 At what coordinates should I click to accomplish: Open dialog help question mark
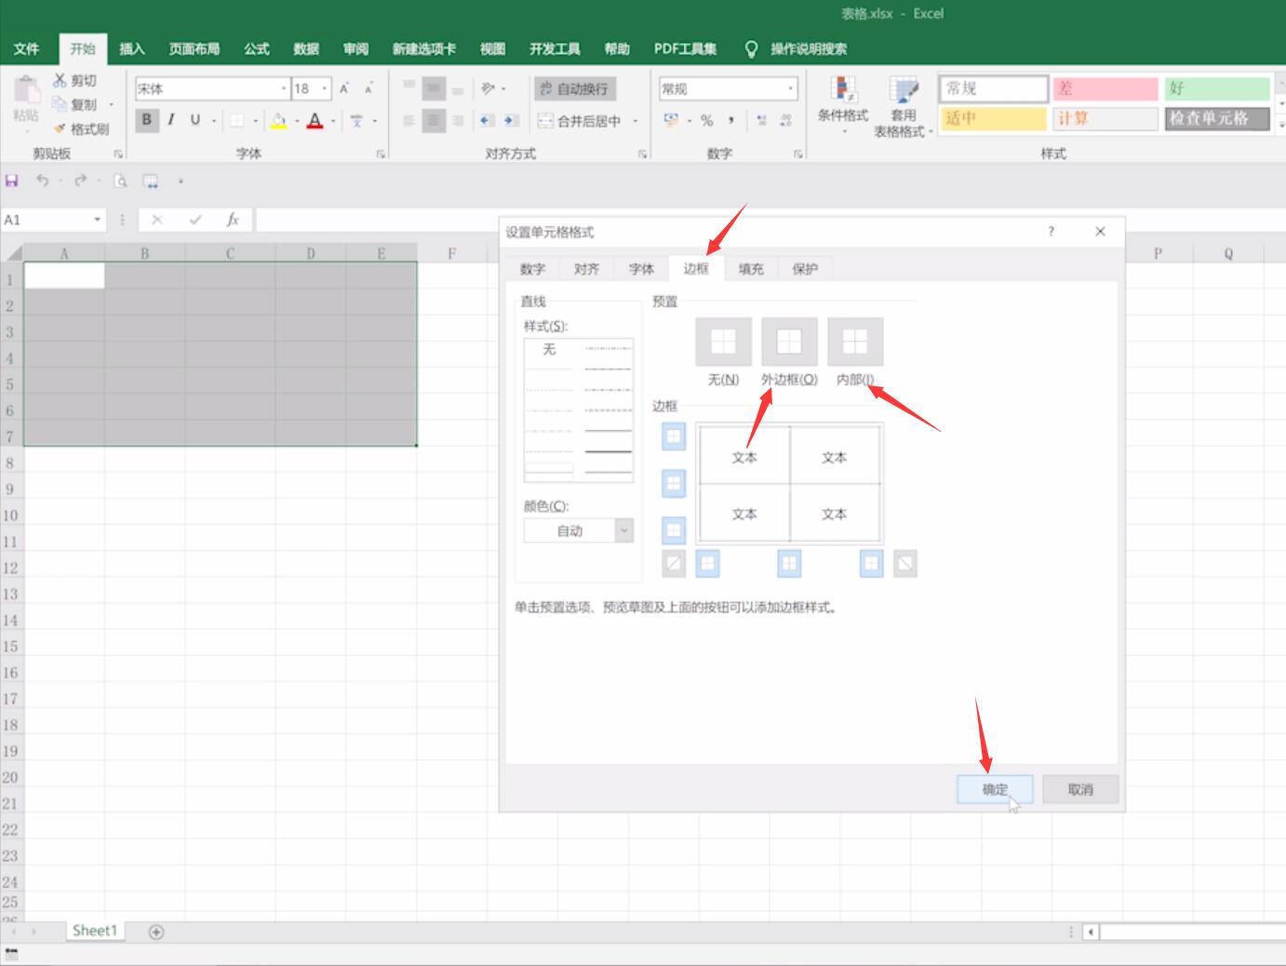[1052, 232]
